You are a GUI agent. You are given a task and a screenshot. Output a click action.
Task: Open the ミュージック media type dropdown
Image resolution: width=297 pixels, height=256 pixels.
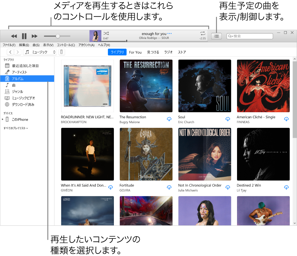(x=40, y=52)
